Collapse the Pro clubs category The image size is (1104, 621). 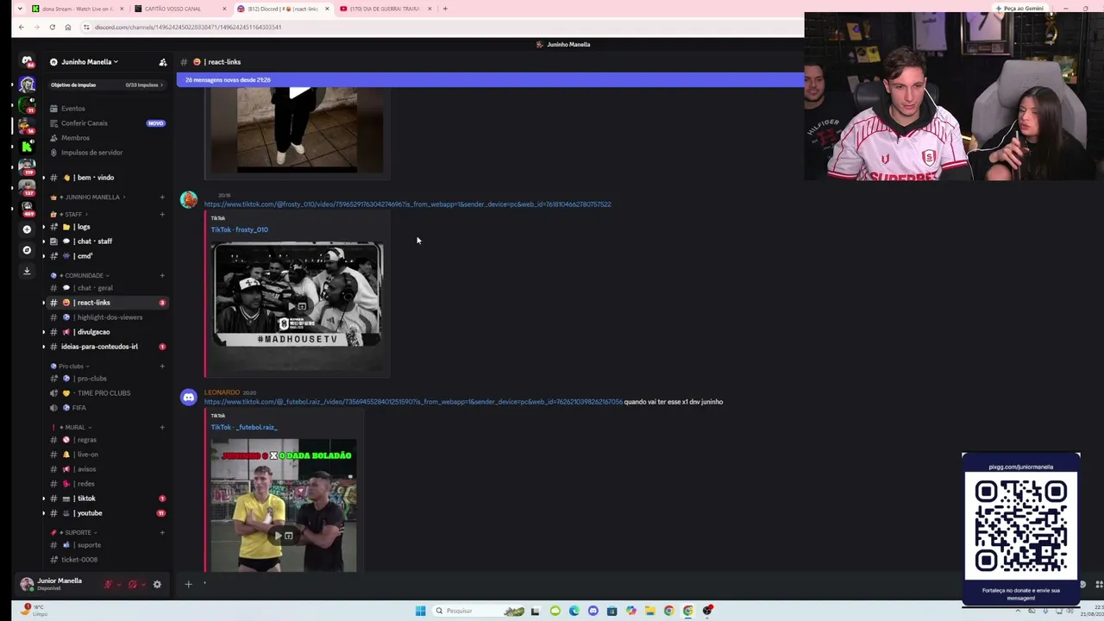pyautogui.click(x=70, y=366)
